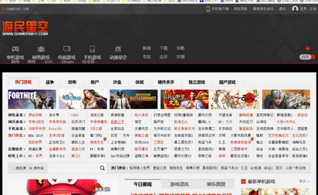The image size is (318, 195).
Task: Expand the 近期新作 > category row
Action: [x=17, y=149]
